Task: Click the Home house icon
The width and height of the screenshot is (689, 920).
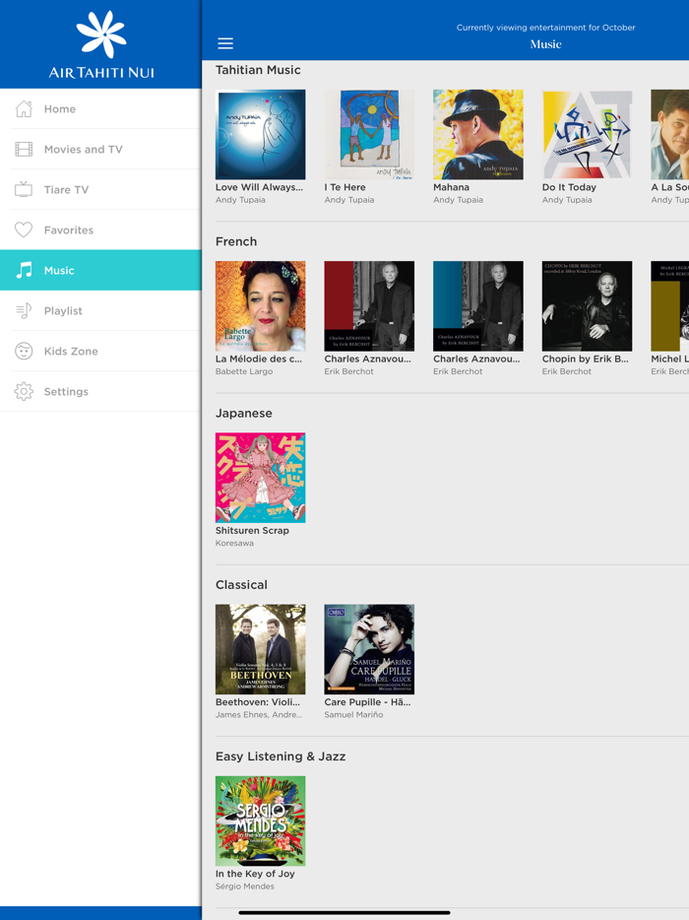Action: 24,108
